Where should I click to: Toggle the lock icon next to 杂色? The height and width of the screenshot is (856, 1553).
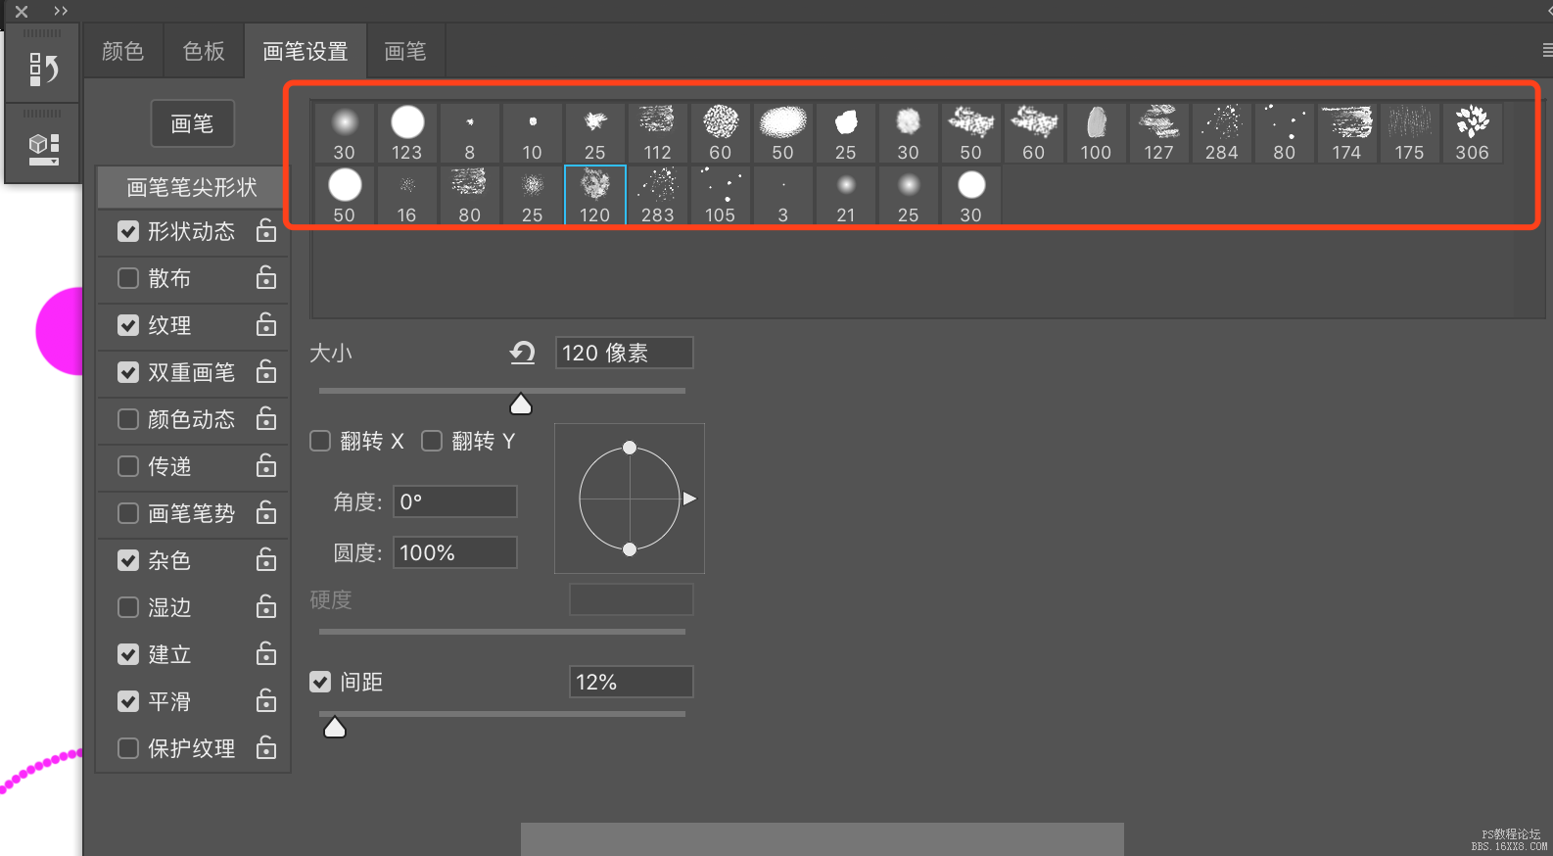tap(266, 560)
